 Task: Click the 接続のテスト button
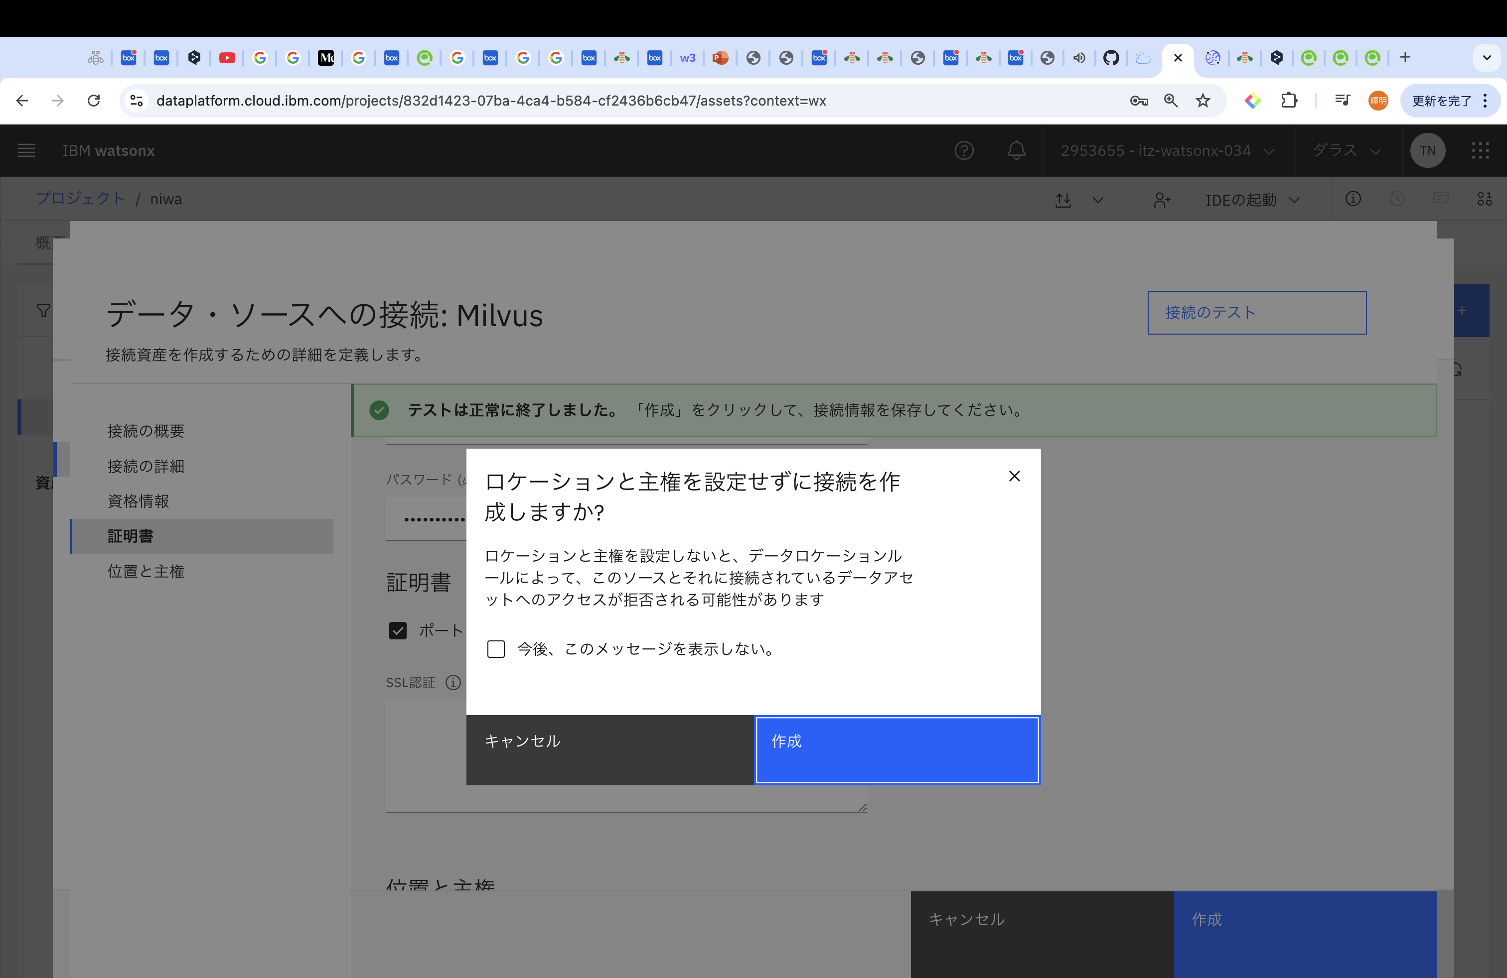(x=1256, y=313)
